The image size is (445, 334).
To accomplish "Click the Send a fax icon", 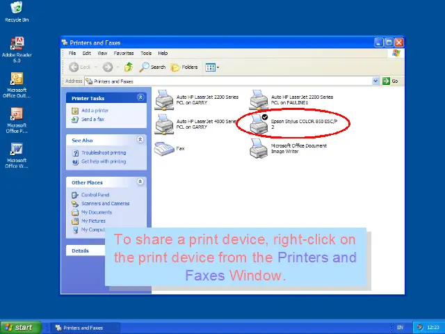I will pos(75,120).
